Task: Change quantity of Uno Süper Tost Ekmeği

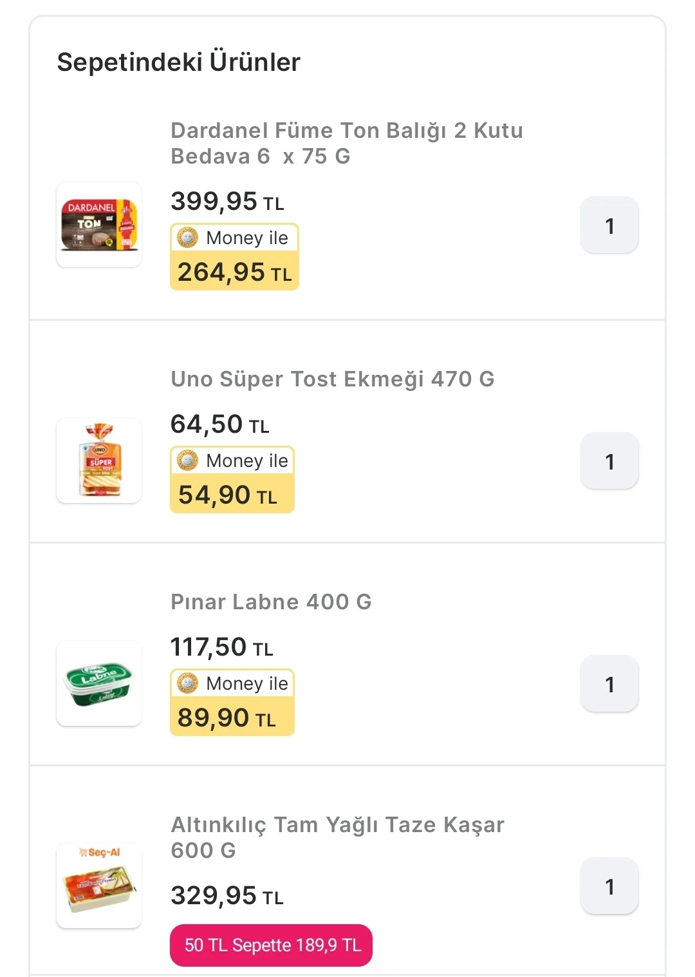Action: pos(609,461)
